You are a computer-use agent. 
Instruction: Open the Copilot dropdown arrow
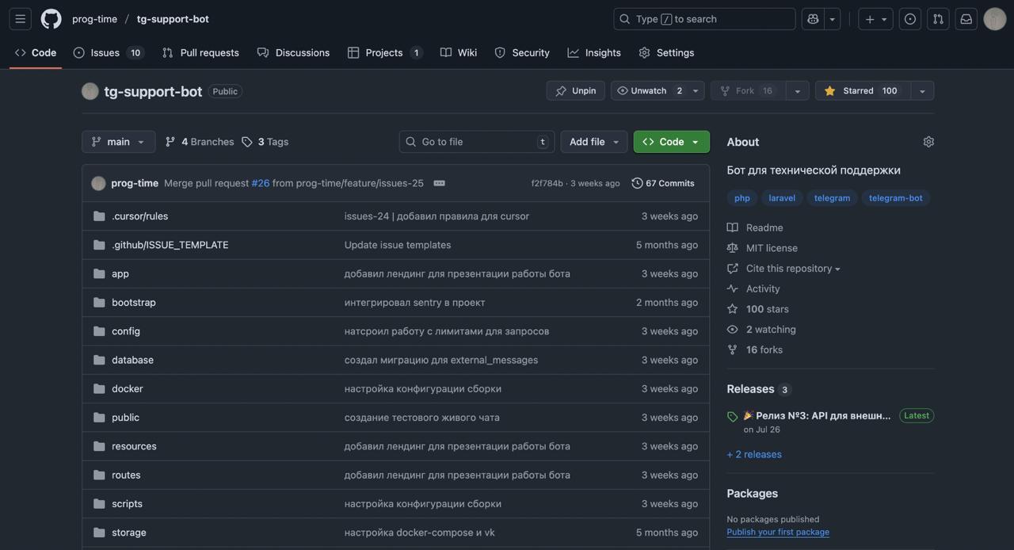[x=833, y=19]
